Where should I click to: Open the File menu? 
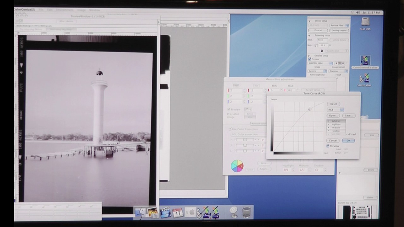coord(41,10)
